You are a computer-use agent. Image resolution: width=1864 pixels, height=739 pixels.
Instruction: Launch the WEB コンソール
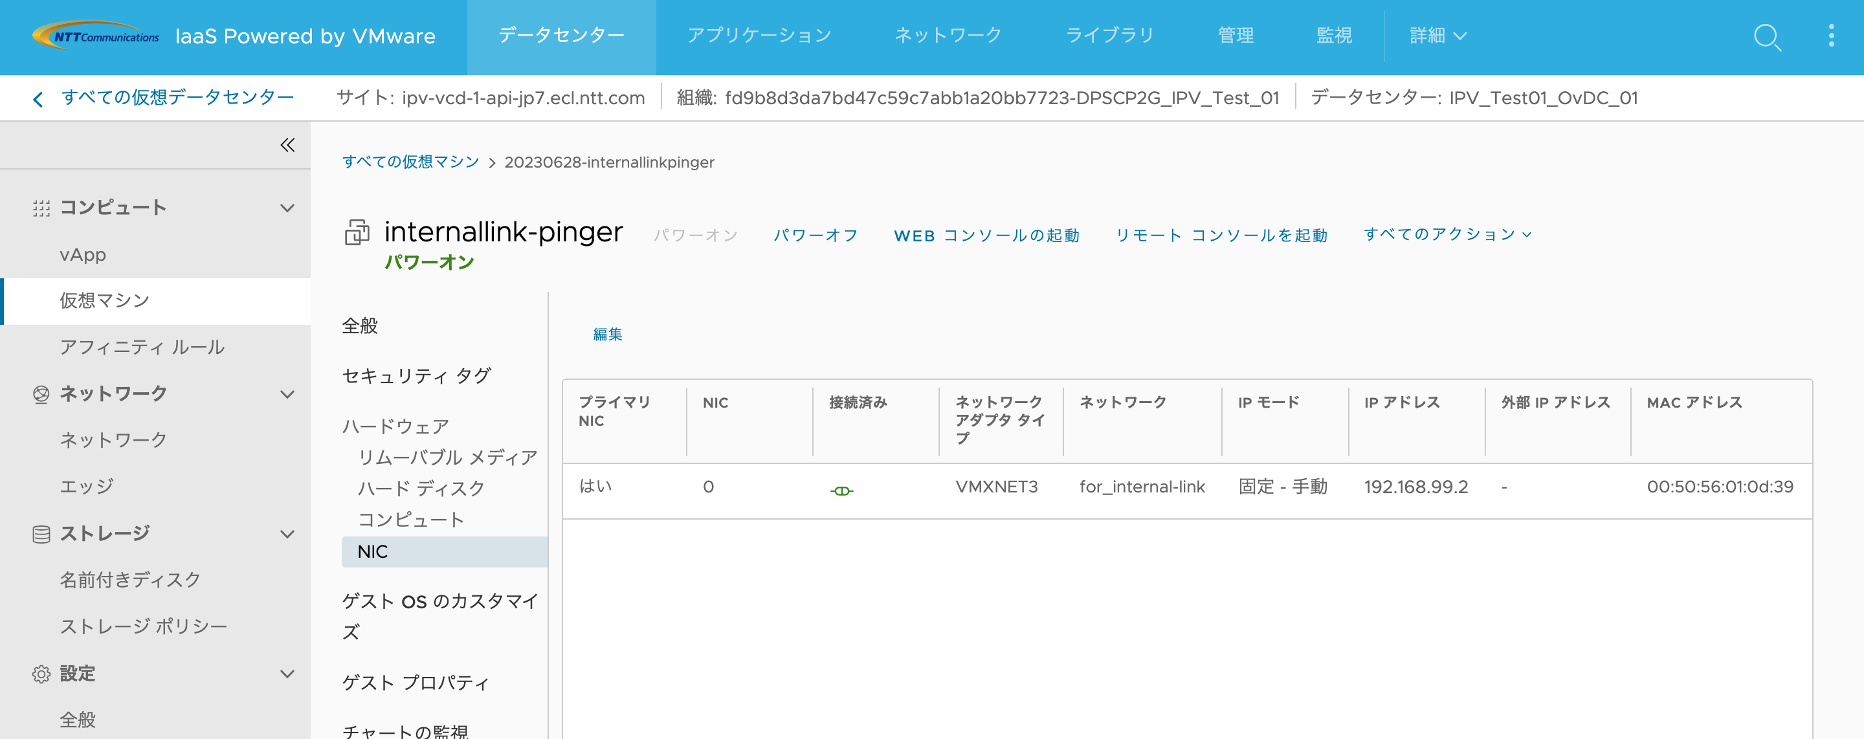point(987,234)
